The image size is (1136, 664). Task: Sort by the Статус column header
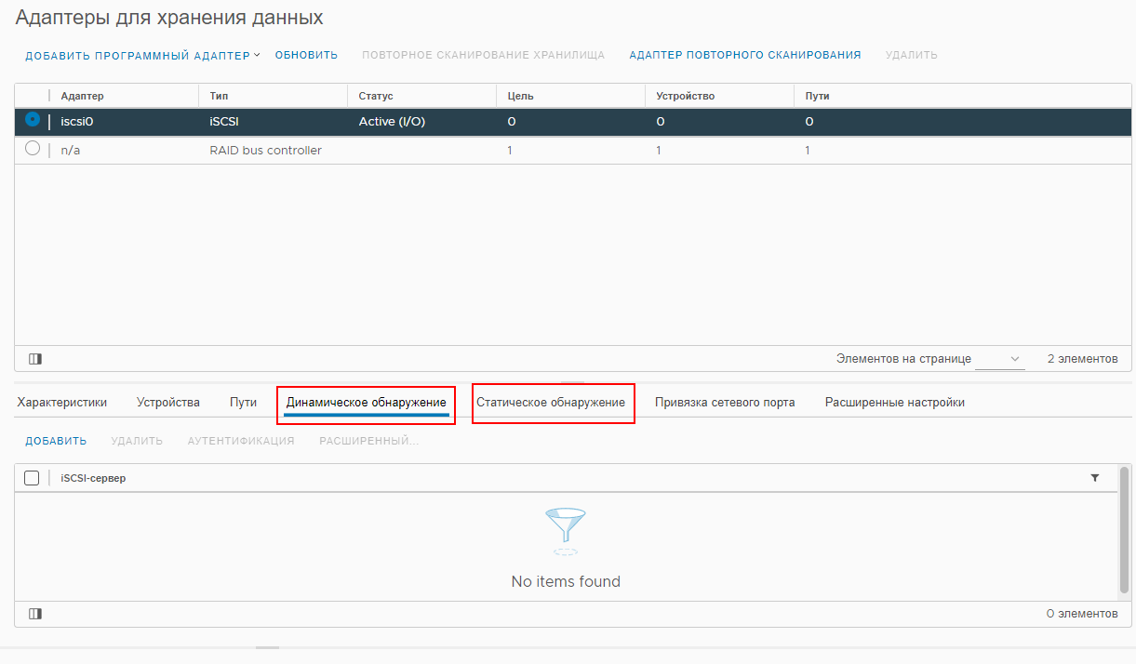[376, 96]
